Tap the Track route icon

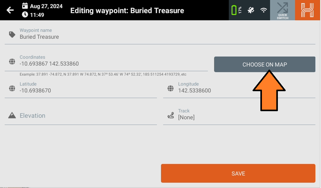[171, 115]
